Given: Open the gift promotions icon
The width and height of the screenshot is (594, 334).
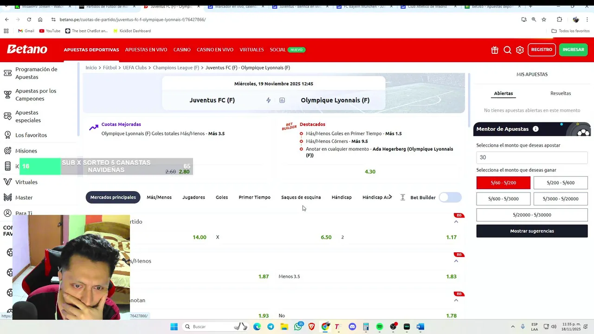Looking at the screenshot, I should pos(495,50).
